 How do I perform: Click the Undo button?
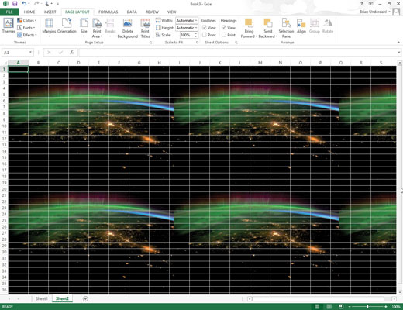click(x=24, y=4)
